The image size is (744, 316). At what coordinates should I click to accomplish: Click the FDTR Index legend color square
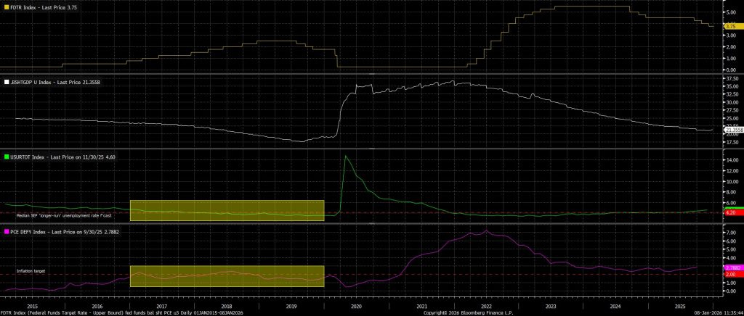(x=7, y=8)
